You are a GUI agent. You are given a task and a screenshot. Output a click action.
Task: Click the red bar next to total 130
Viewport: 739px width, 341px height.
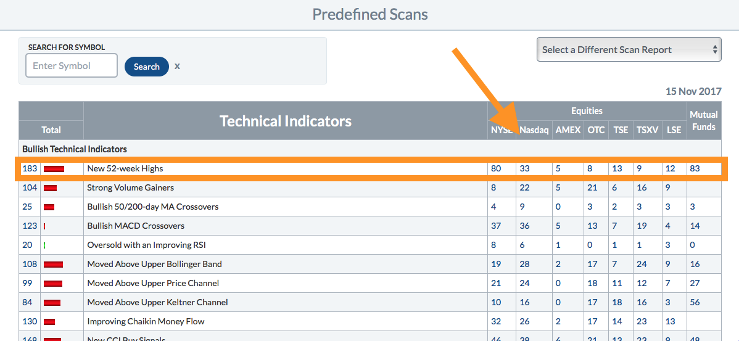click(x=49, y=322)
